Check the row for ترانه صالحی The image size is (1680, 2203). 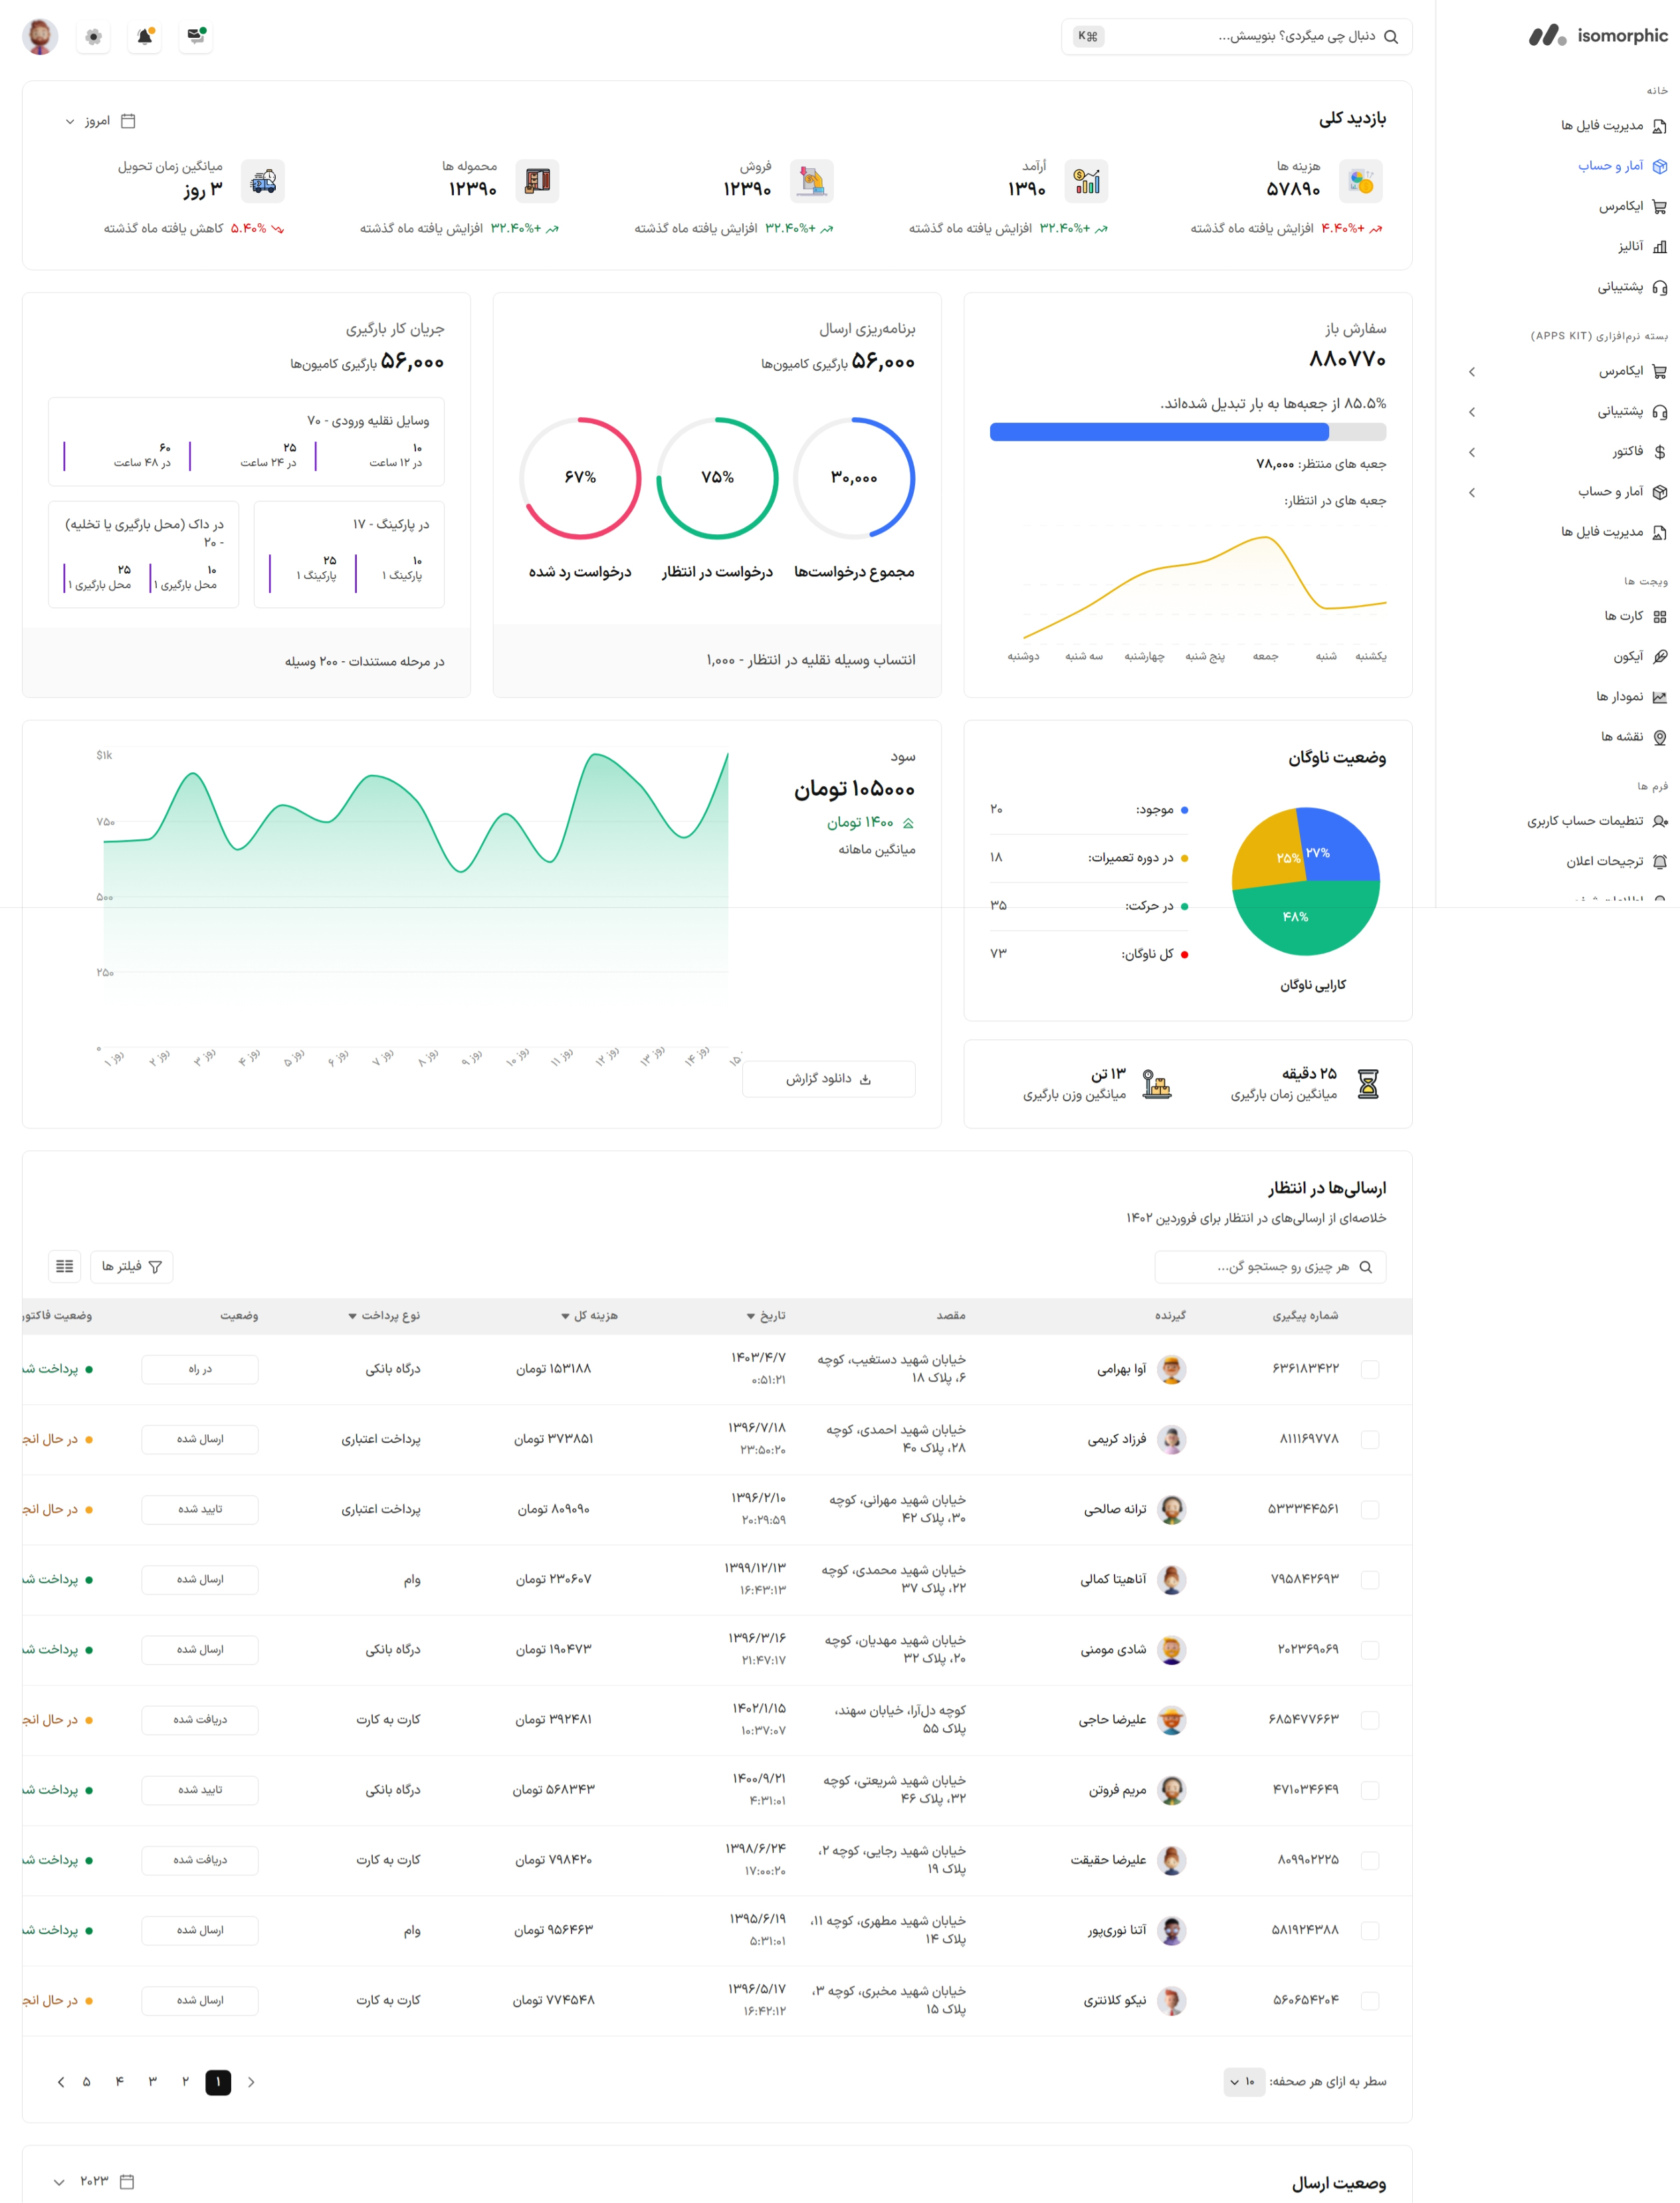click(x=1370, y=1509)
